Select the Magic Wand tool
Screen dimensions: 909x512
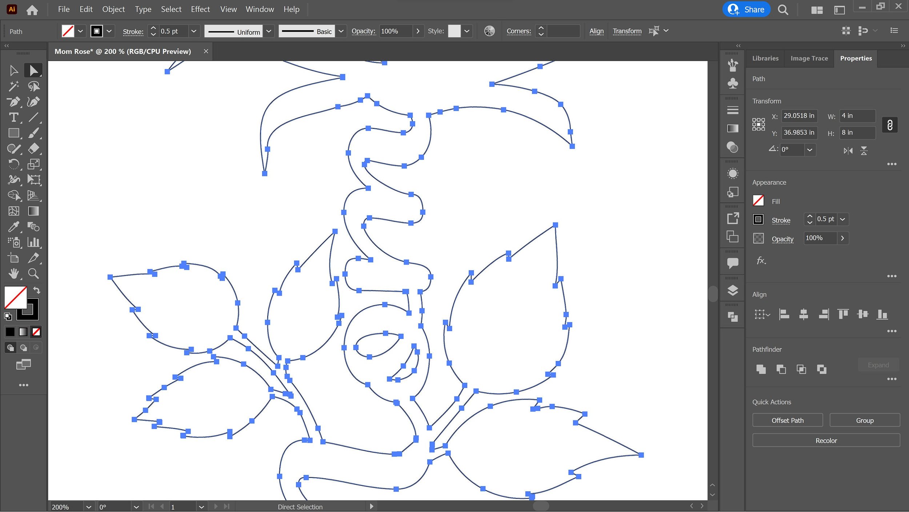[14, 86]
